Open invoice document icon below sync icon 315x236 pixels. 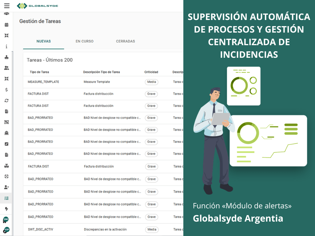pos(6,111)
